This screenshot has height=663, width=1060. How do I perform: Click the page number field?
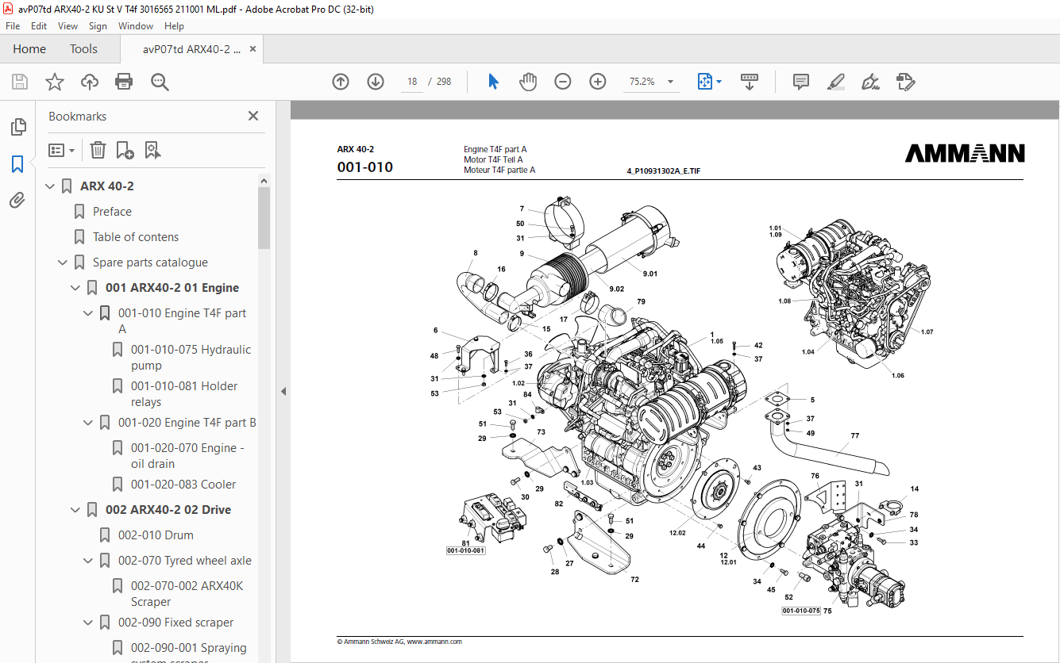[x=412, y=82]
